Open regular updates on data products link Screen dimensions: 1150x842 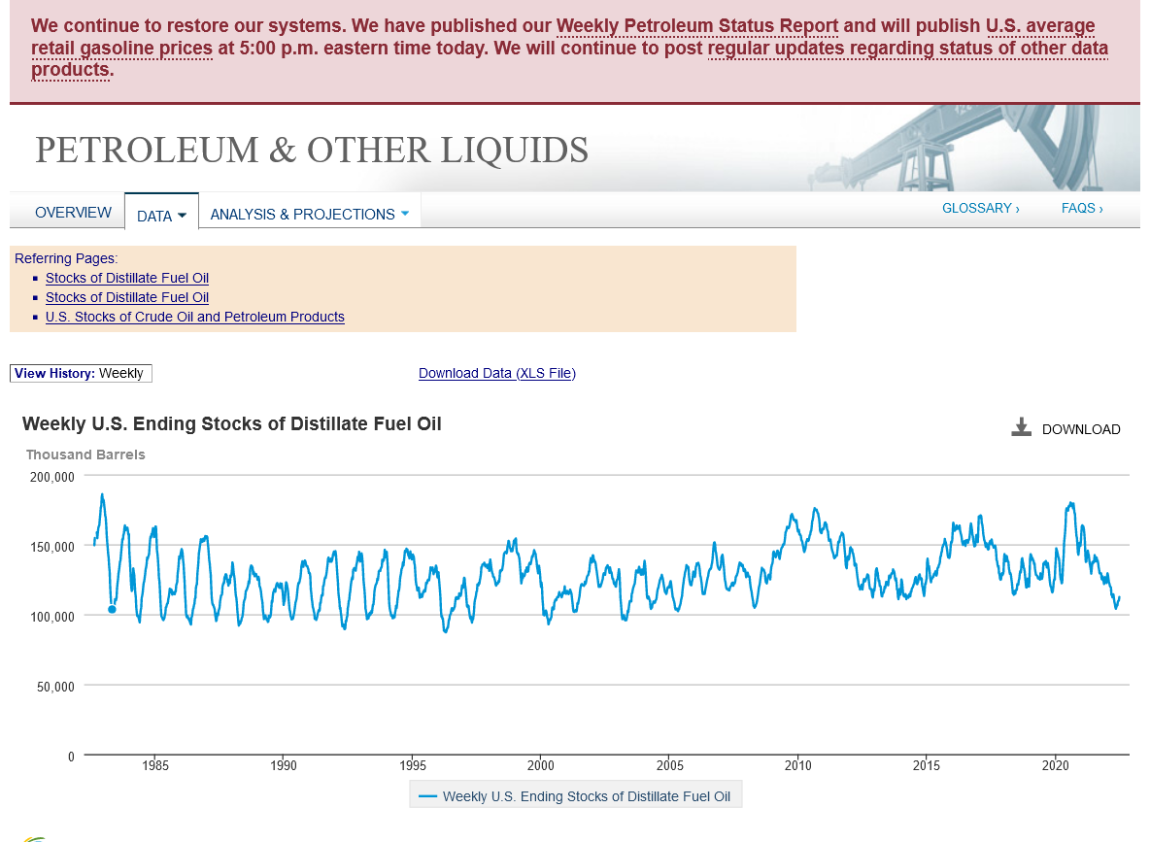coord(907,48)
